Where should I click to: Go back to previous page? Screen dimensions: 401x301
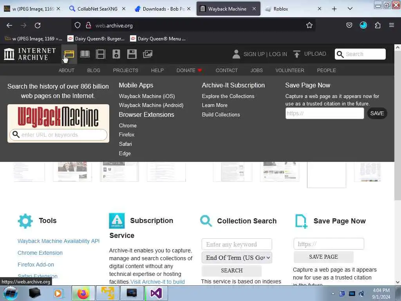click(9, 25)
